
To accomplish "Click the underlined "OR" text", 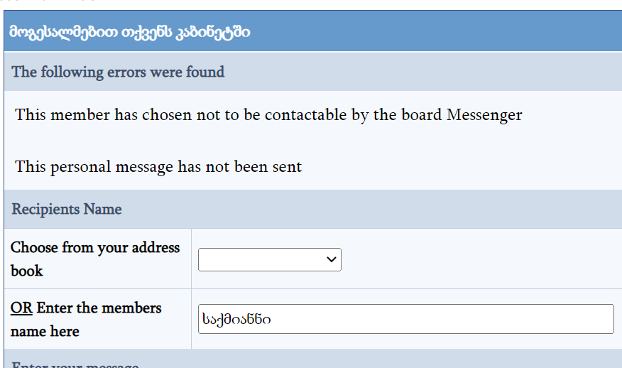I will [21, 308].
